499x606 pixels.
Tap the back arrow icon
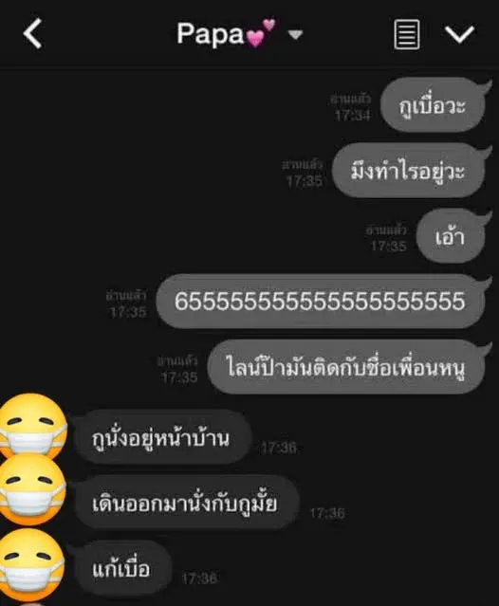(32, 34)
